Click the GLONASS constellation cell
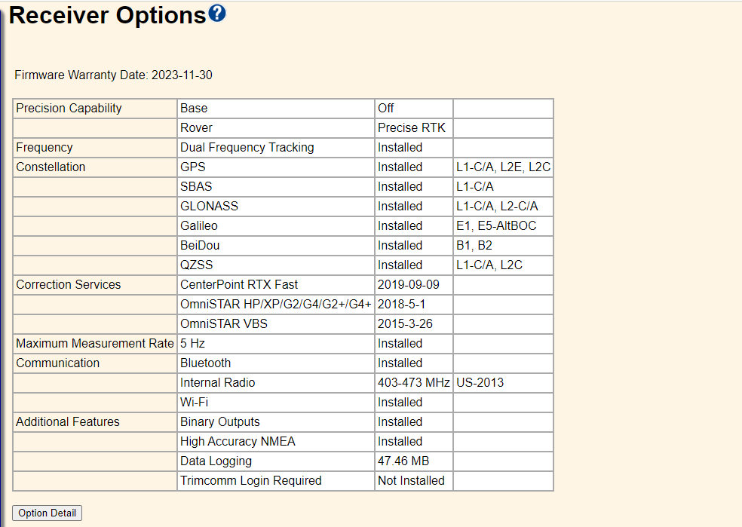 point(209,207)
